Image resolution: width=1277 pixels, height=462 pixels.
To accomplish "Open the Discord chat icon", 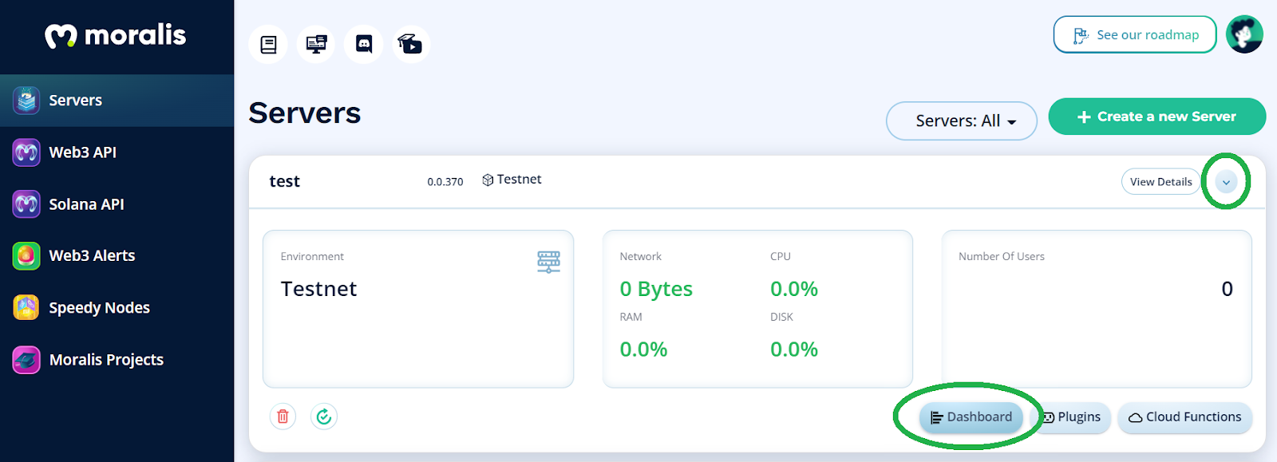I will [x=364, y=44].
